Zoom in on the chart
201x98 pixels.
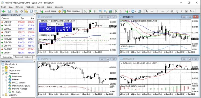(x=101, y=11)
